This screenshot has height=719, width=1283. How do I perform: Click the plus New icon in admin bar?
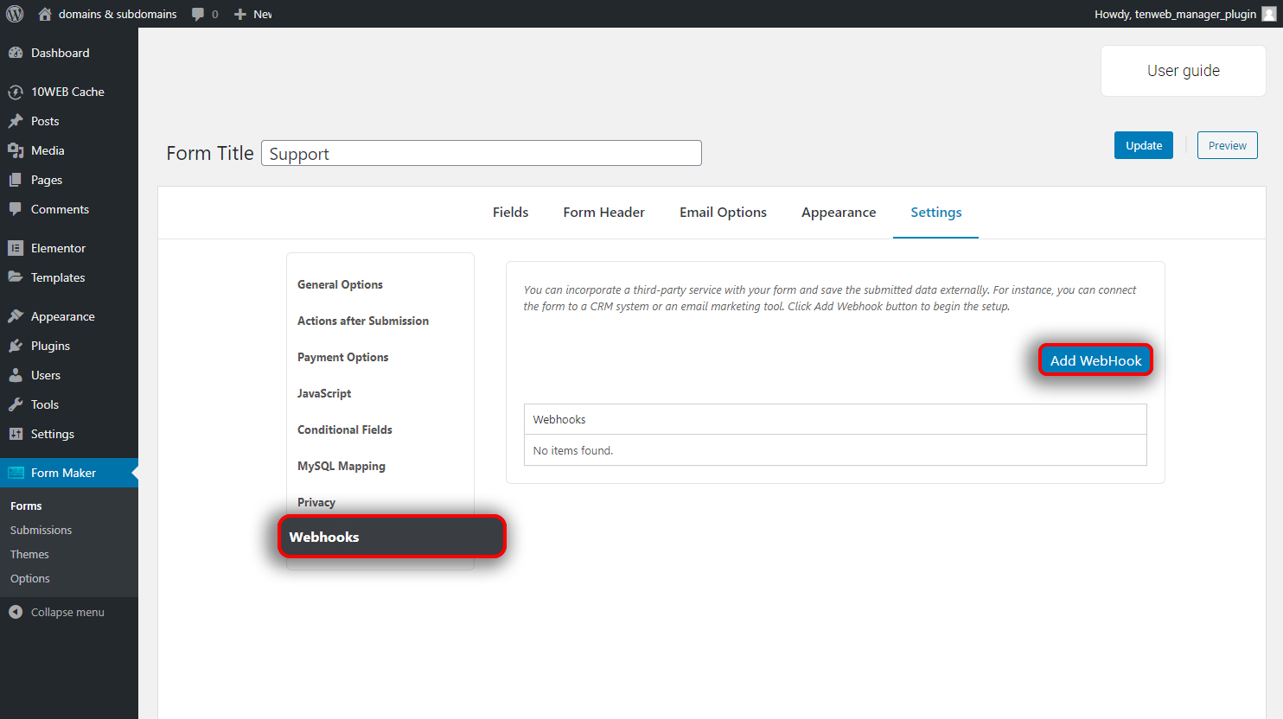(x=240, y=14)
